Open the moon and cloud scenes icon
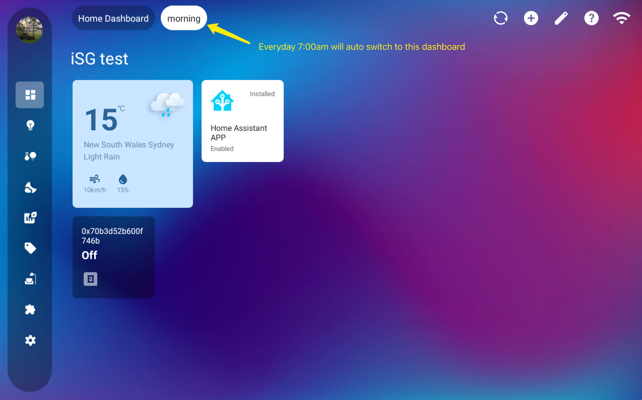 tap(30, 187)
